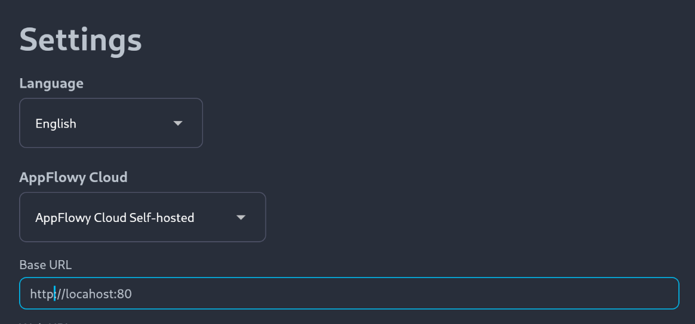Open the Language dropdown arrow

178,124
